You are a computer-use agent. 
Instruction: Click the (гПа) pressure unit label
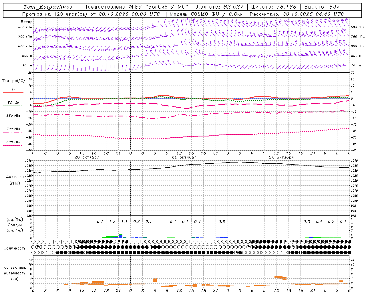click(15, 183)
